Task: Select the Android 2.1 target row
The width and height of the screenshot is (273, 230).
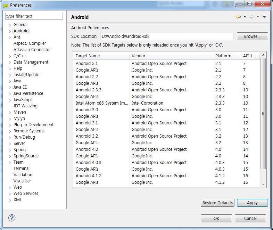Action: 167,64
